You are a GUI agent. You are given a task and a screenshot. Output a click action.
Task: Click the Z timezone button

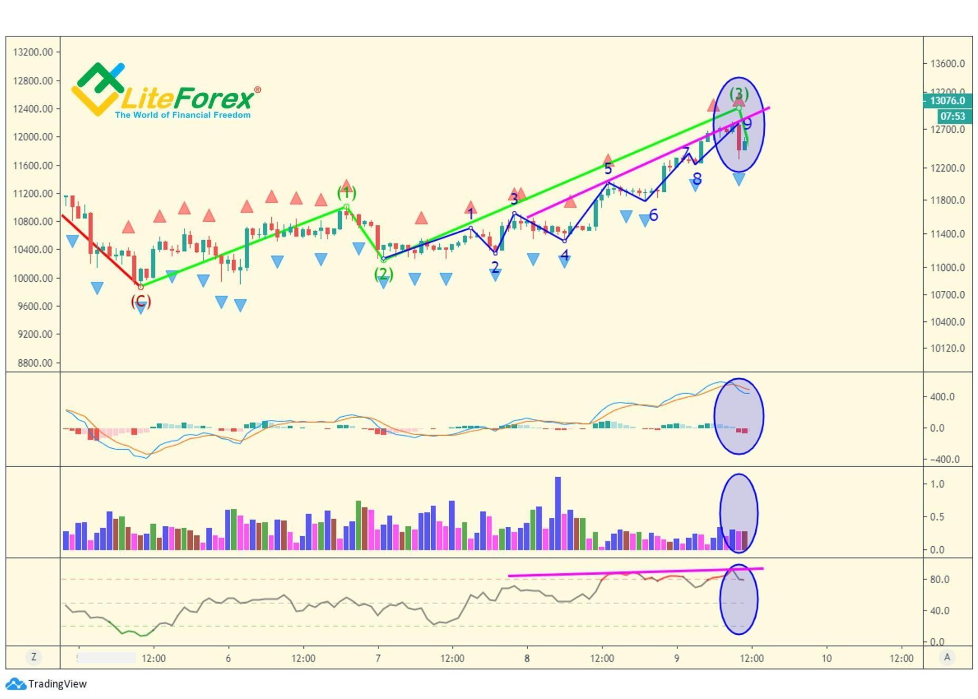tap(34, 657)
